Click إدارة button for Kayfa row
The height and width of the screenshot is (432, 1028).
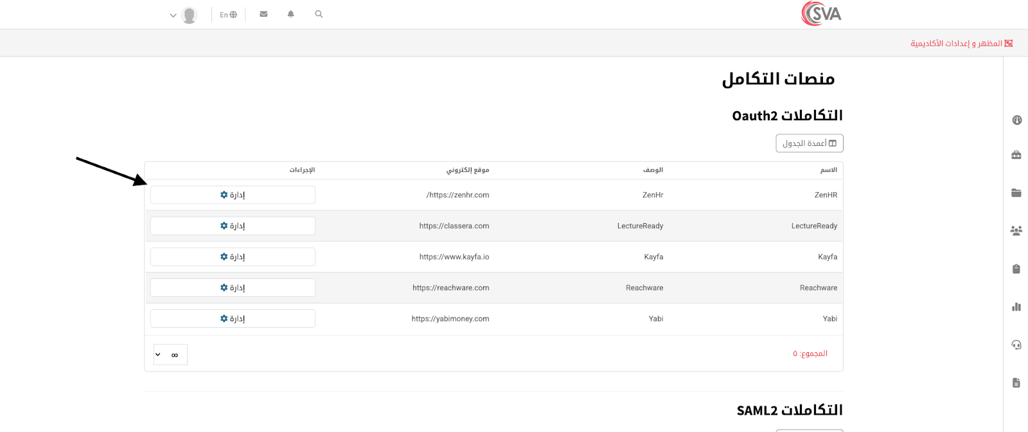(x=233, y=256)
